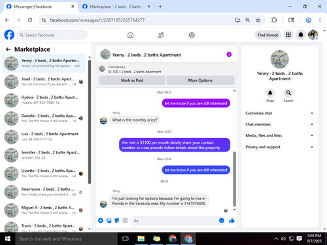Open Yenny conversation in chat list

pyautogui.click(x=43, y=63)
